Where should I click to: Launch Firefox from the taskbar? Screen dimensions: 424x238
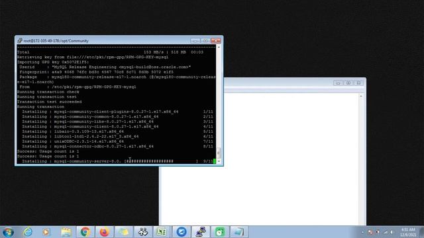pos(105,232)
